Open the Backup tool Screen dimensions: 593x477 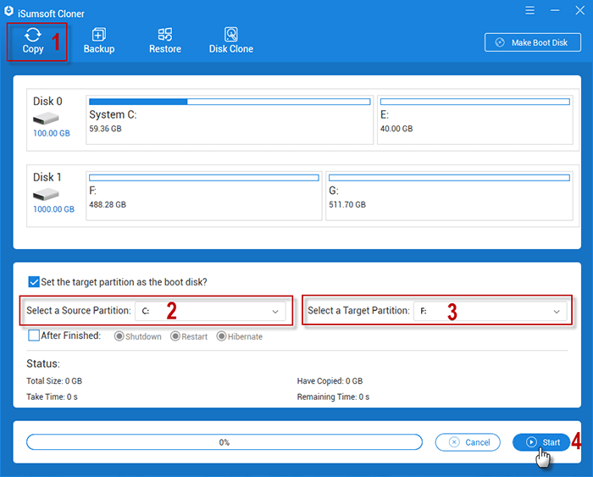(98, 35)
